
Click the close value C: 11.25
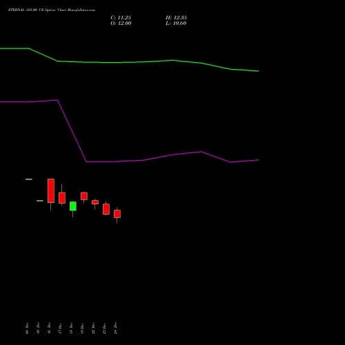click(121, 18)
